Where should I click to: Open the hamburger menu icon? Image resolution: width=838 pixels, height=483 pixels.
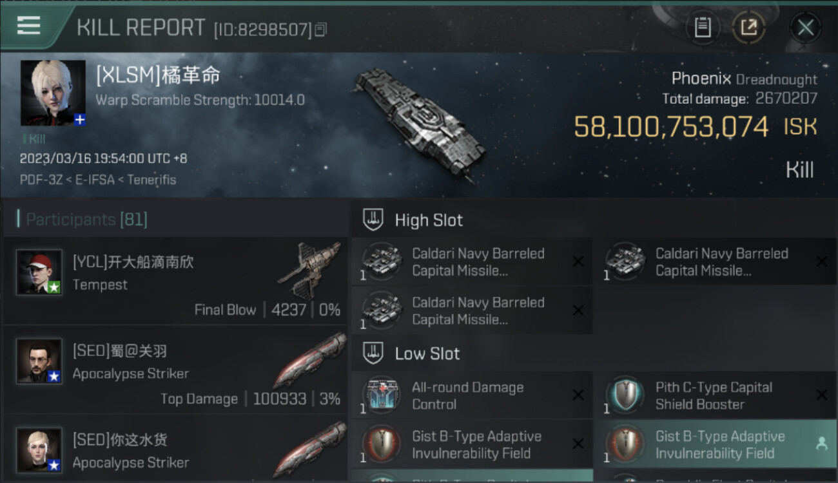(29, 26)
